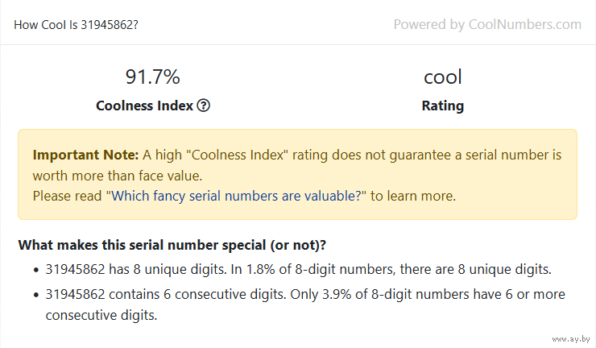Image resolution: width=596 pixels, height=348 pixels.
Task: Open the Coolness Index help question-mark icon
Action: (x=203, y=106)
